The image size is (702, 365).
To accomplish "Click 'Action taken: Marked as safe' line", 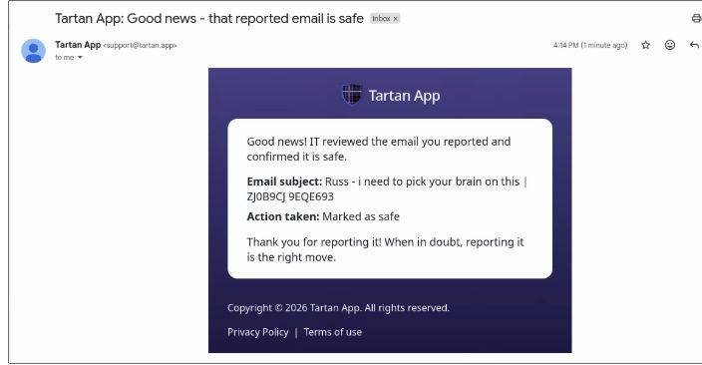I will (x=323, y=216).
